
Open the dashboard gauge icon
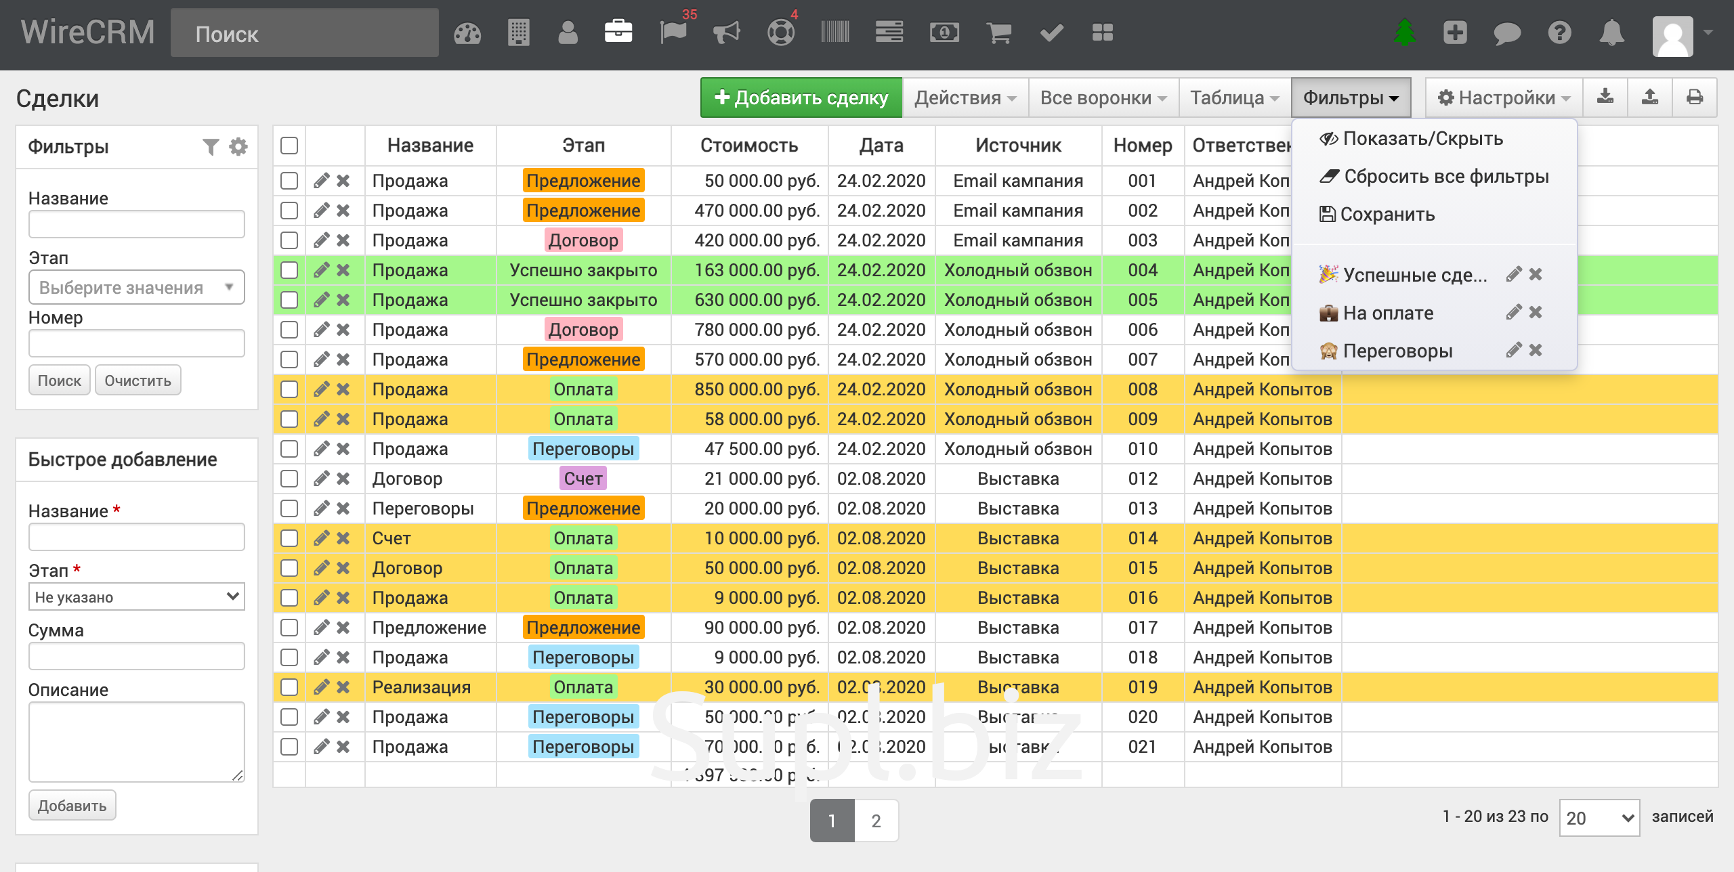(x=467, y=32)
